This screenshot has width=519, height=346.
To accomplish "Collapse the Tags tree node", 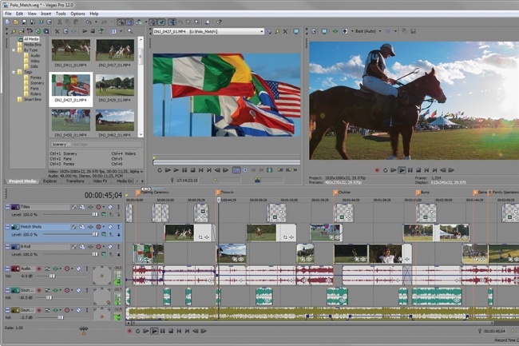I will pyautogui.click(x=14, y=72).
